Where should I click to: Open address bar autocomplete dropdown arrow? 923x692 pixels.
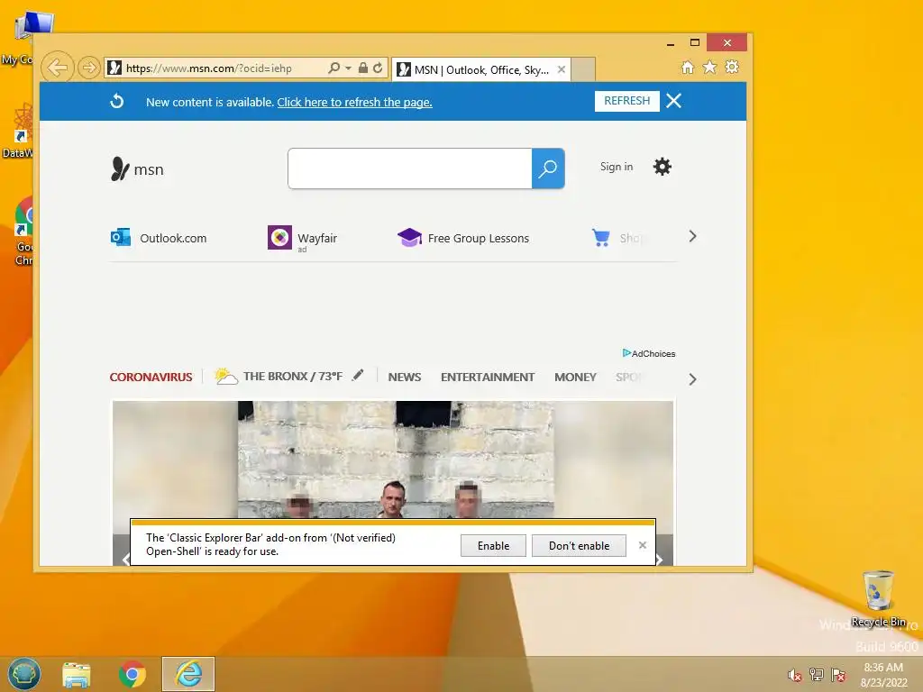[x=349, y=68]
